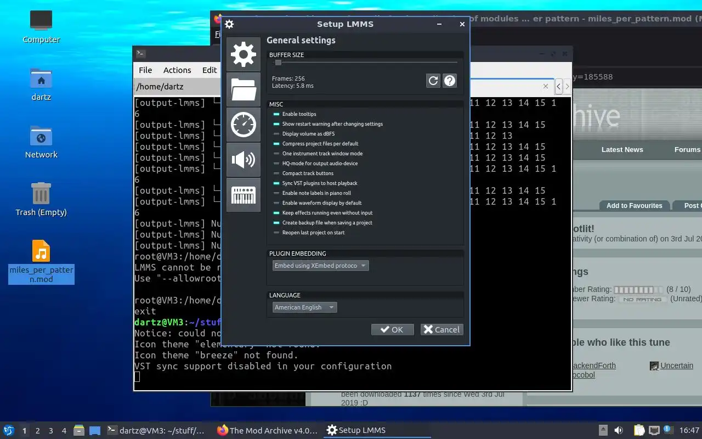Open the Performance settings gauge tab
702x439 pixels.
(244, 125)
